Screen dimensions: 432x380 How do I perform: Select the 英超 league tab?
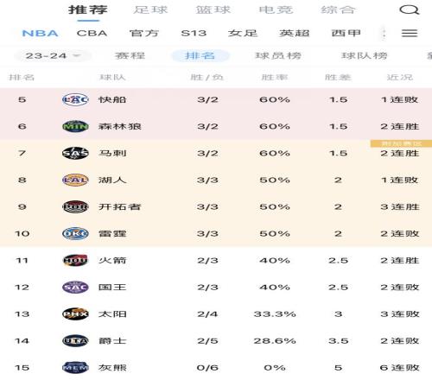[x=294, y=33]
